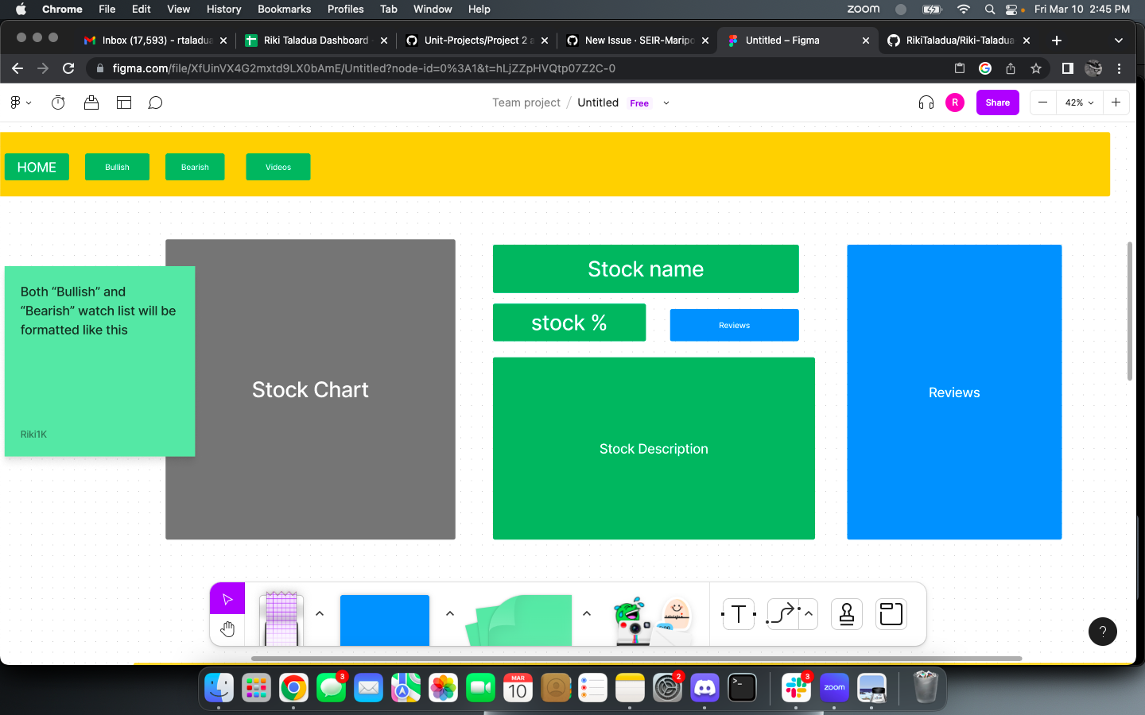1145x715 pixels.
Task: Open the widgets toolbox
Action: point(91,102)
